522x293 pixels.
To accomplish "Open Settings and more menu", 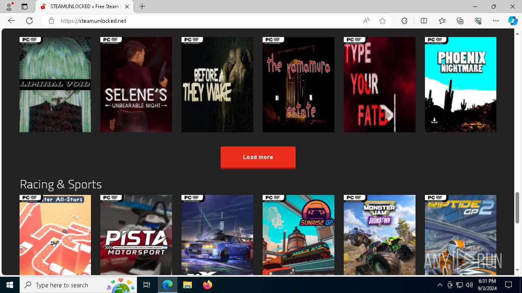I will tap(496, 21).
